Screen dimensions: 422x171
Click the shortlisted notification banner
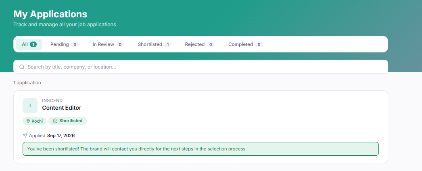(201, 149)
